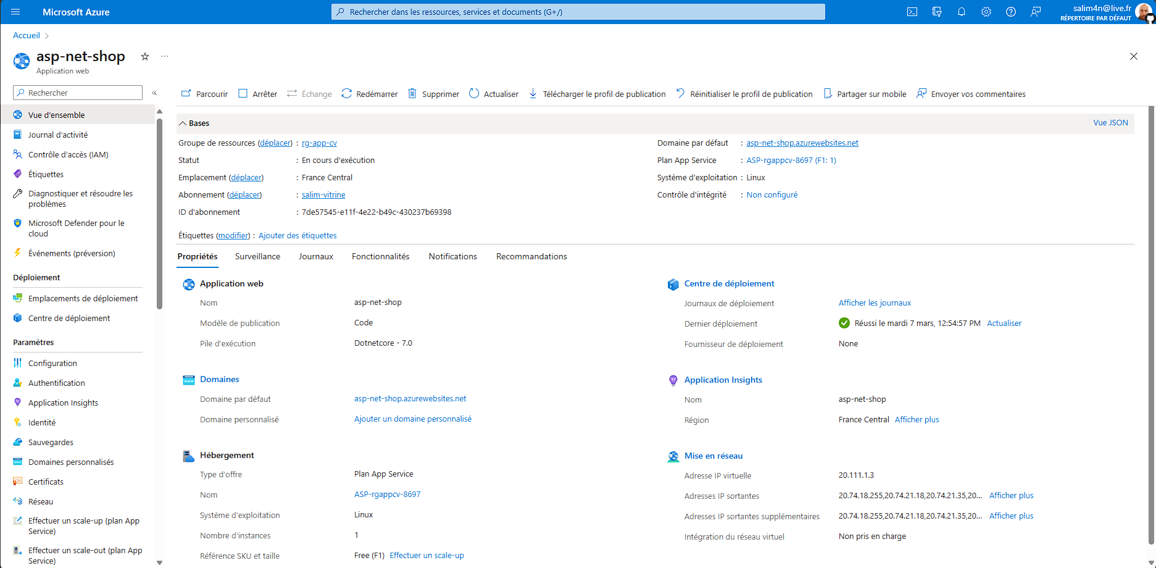
Task: Download the publish profile
Action: coord(597,94)
